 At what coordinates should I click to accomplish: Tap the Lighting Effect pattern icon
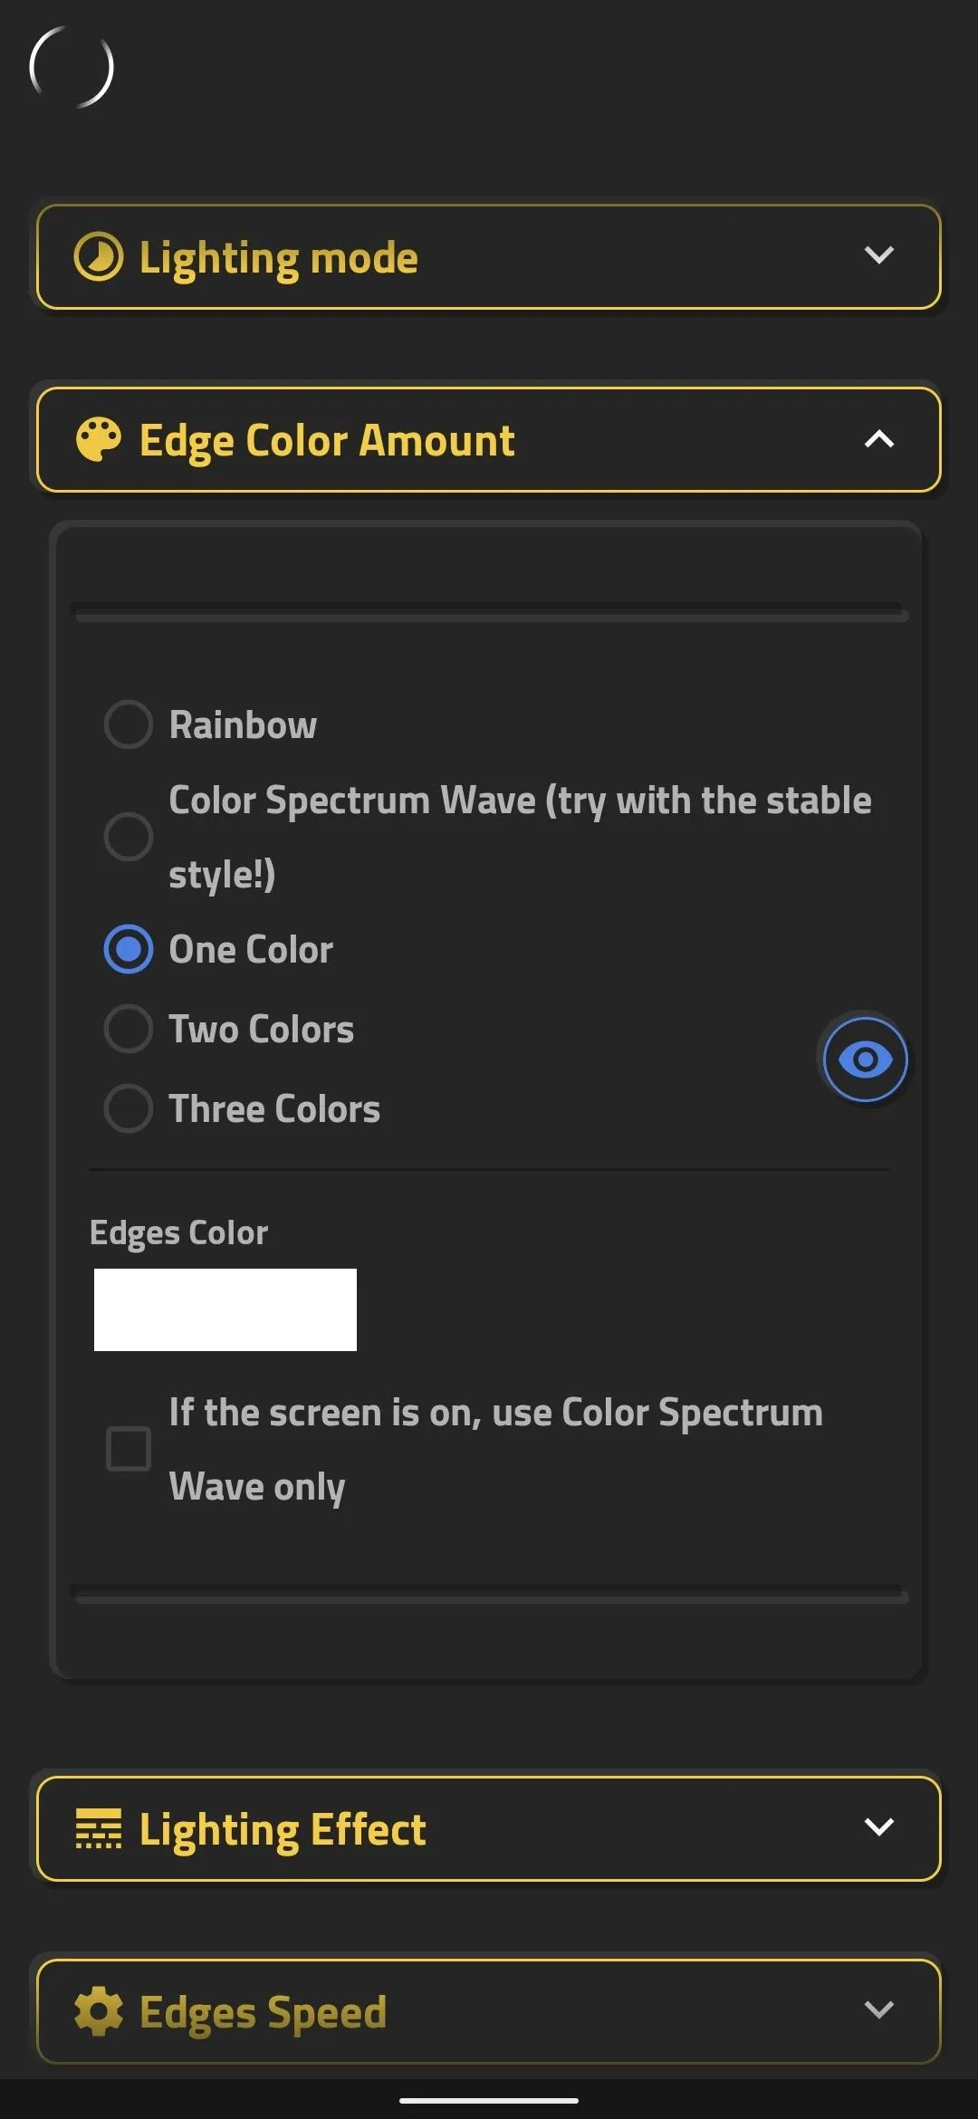click(x=98, y=1828)
